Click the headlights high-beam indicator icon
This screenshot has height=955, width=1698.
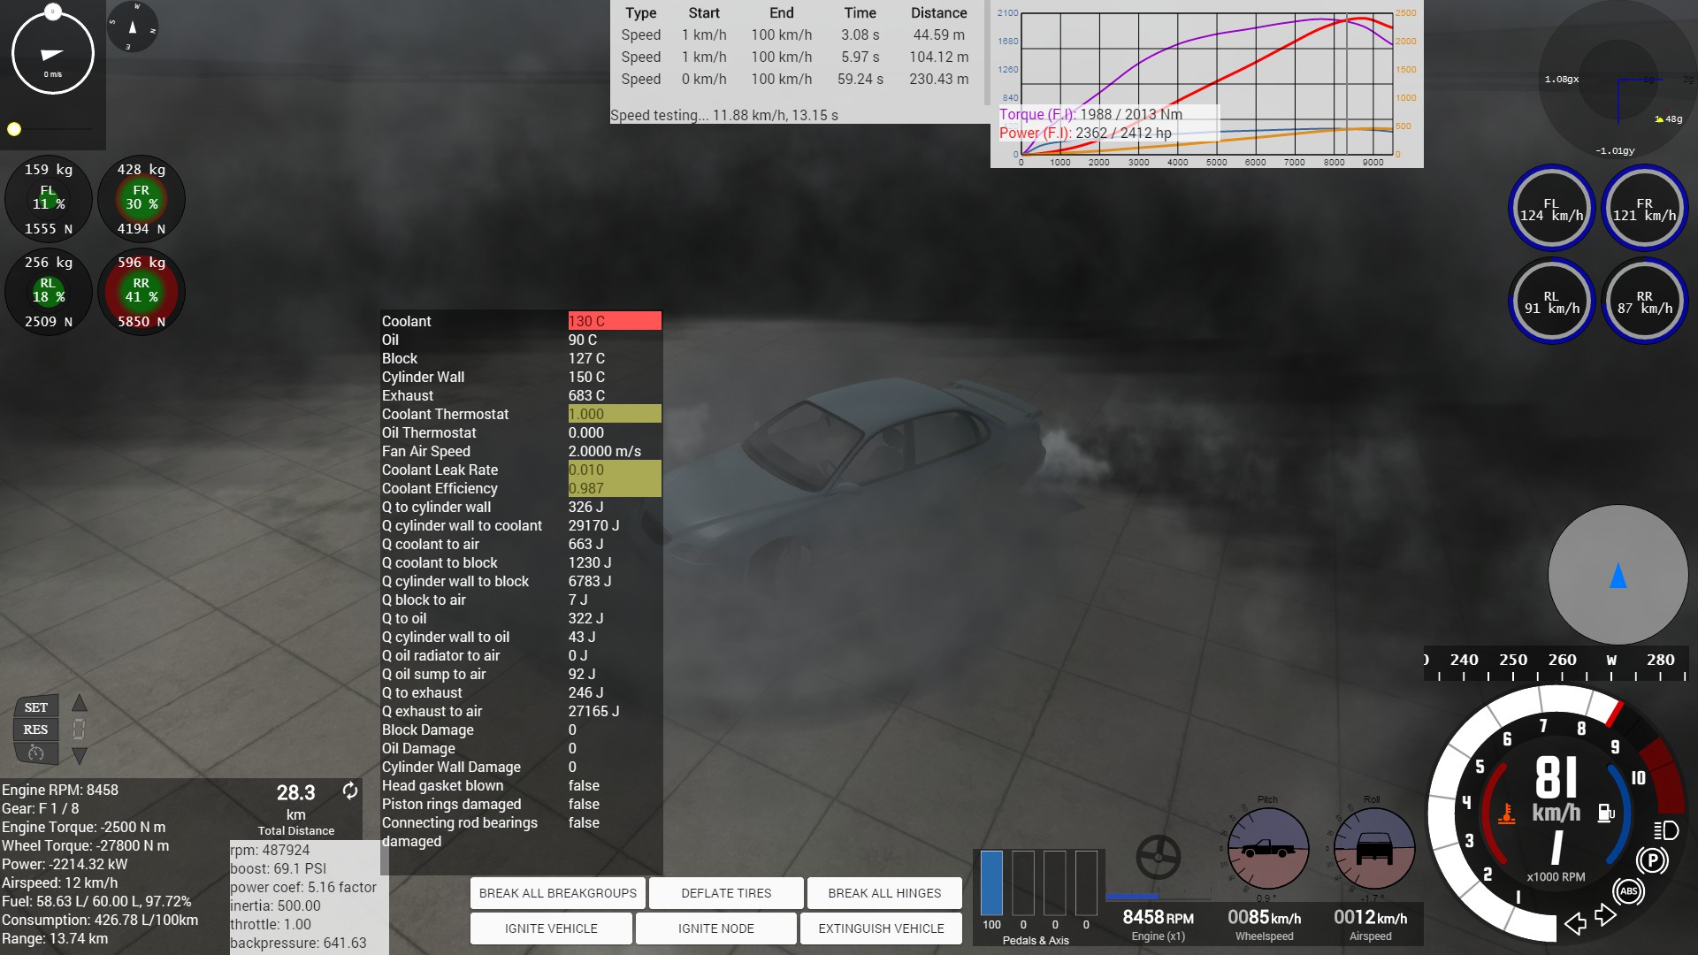[1666, 830]
